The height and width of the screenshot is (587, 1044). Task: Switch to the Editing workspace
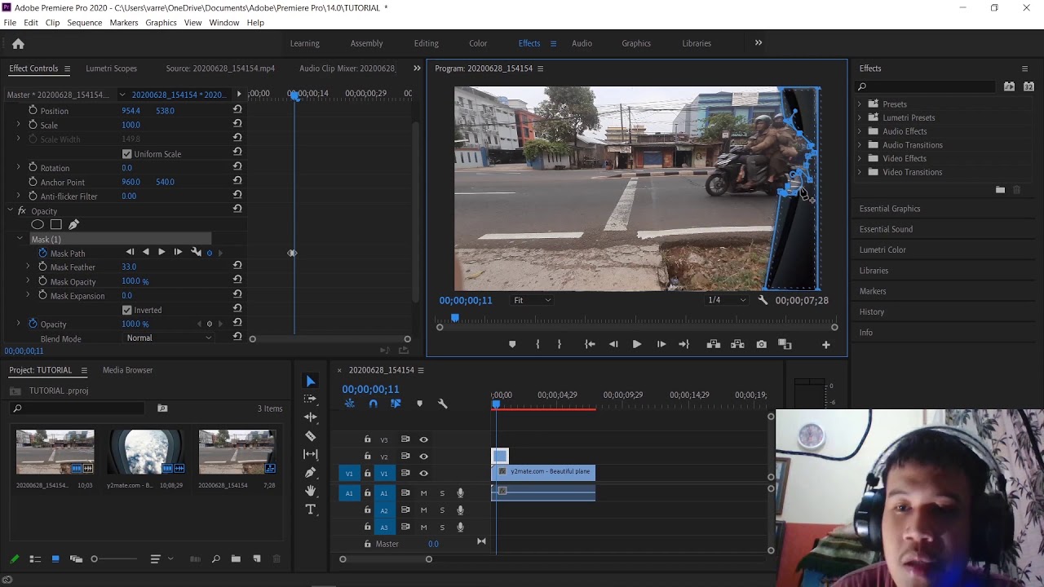[x=426, y=43]
